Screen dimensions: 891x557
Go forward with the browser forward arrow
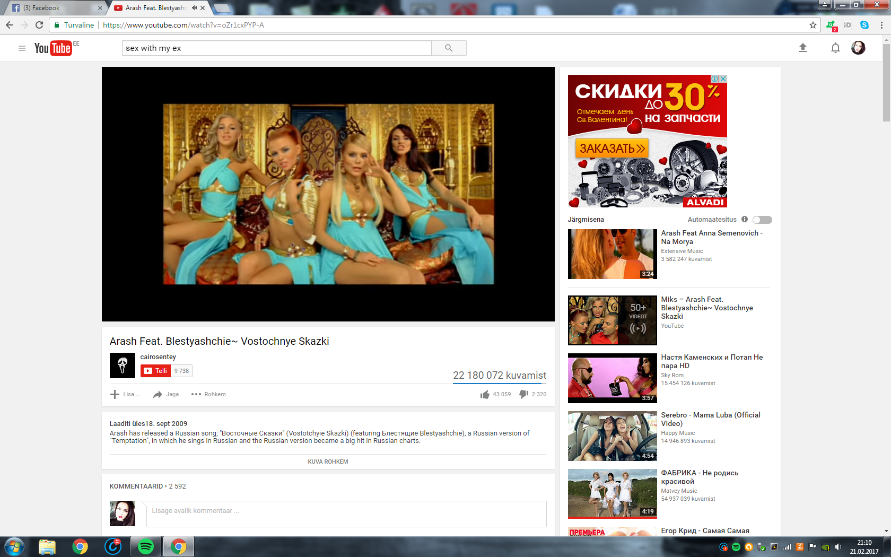[24, 25]
